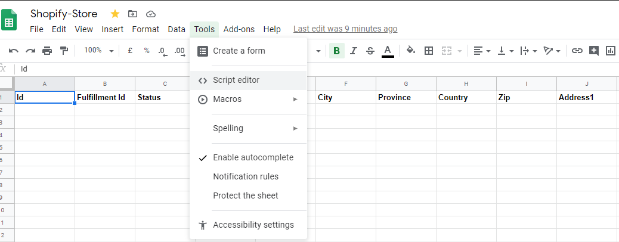
Task: Expand the Spelling submenu
Action: tap(248, 128)
